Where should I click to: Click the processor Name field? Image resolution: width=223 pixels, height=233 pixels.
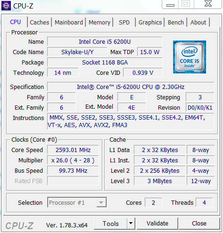tap(105, 41)
